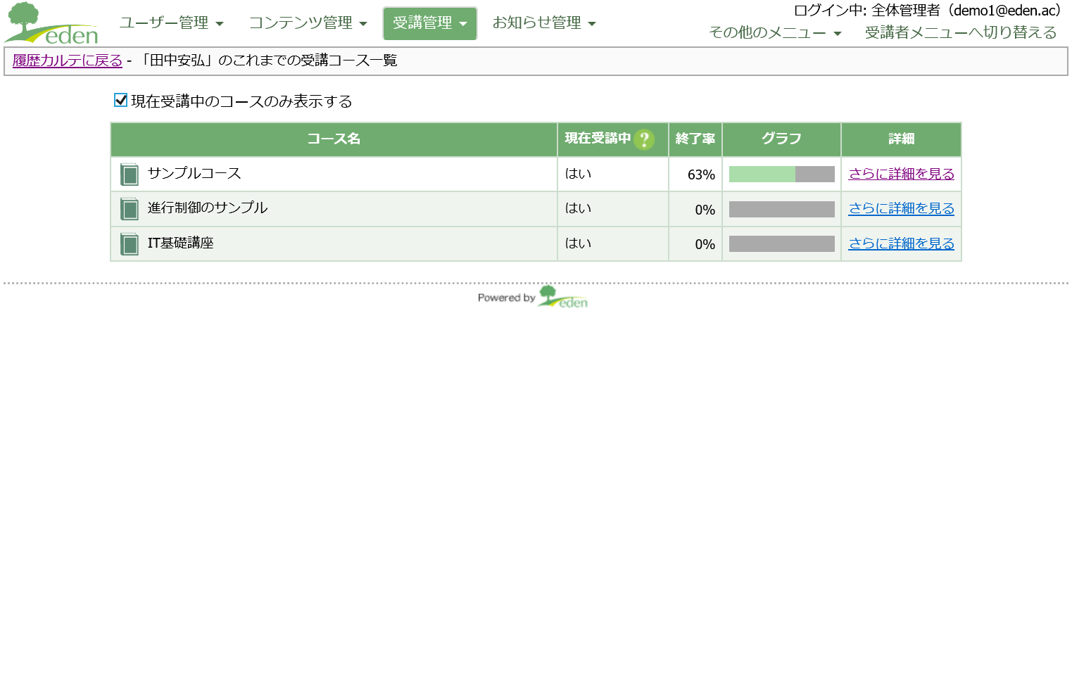This screenshot has width=1072, height=679.
Task: Click the book icon beside サンプルコース
Action: [130, 174]
